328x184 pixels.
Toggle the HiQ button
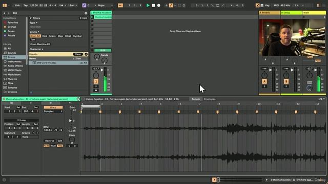tap(60, 146)
